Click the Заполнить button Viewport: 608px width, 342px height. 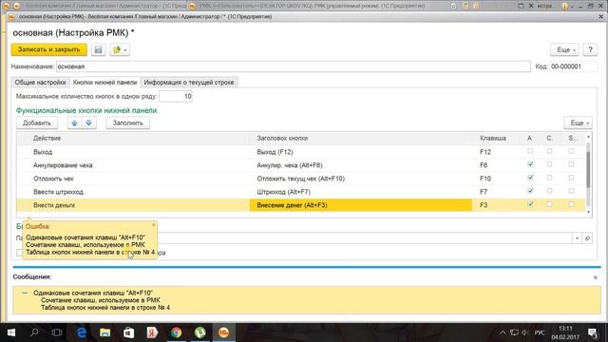tap(128, 123)
